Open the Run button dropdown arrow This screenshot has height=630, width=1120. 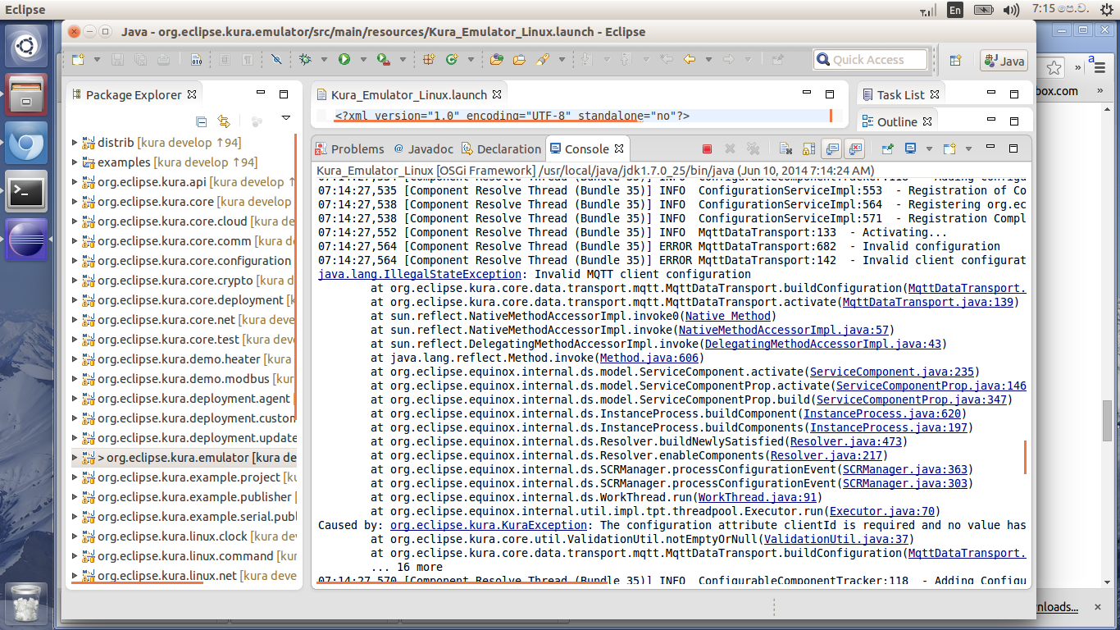[363, 60]
